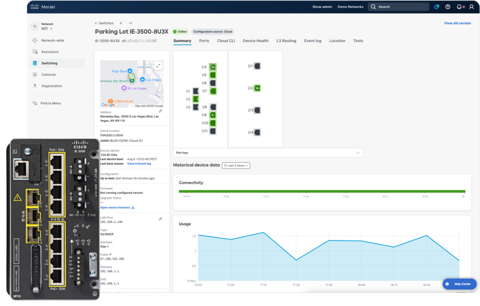Viewport: 480px width, 306px height.
Task: Switch to the Device Health tab
Action: coord(255,41)
